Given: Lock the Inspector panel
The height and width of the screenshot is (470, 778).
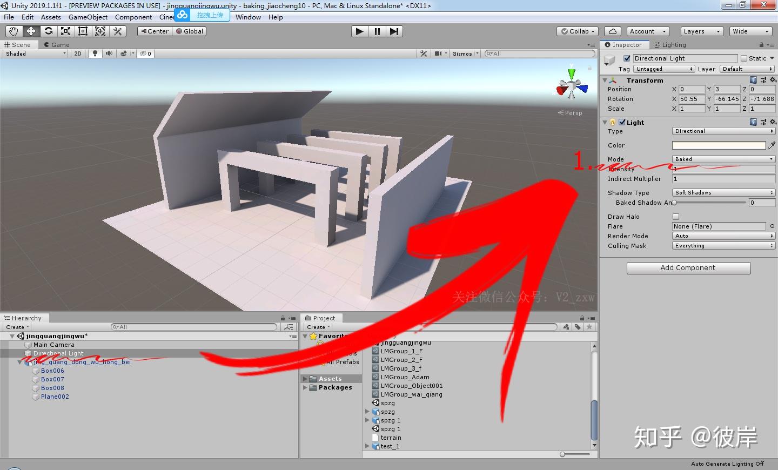Looking at the screenshot, I should 761,45.
